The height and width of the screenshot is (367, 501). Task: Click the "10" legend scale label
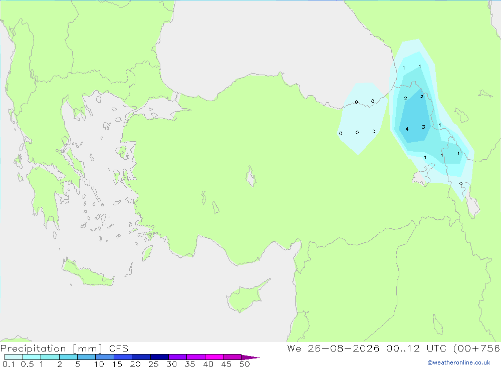(99, 364)
